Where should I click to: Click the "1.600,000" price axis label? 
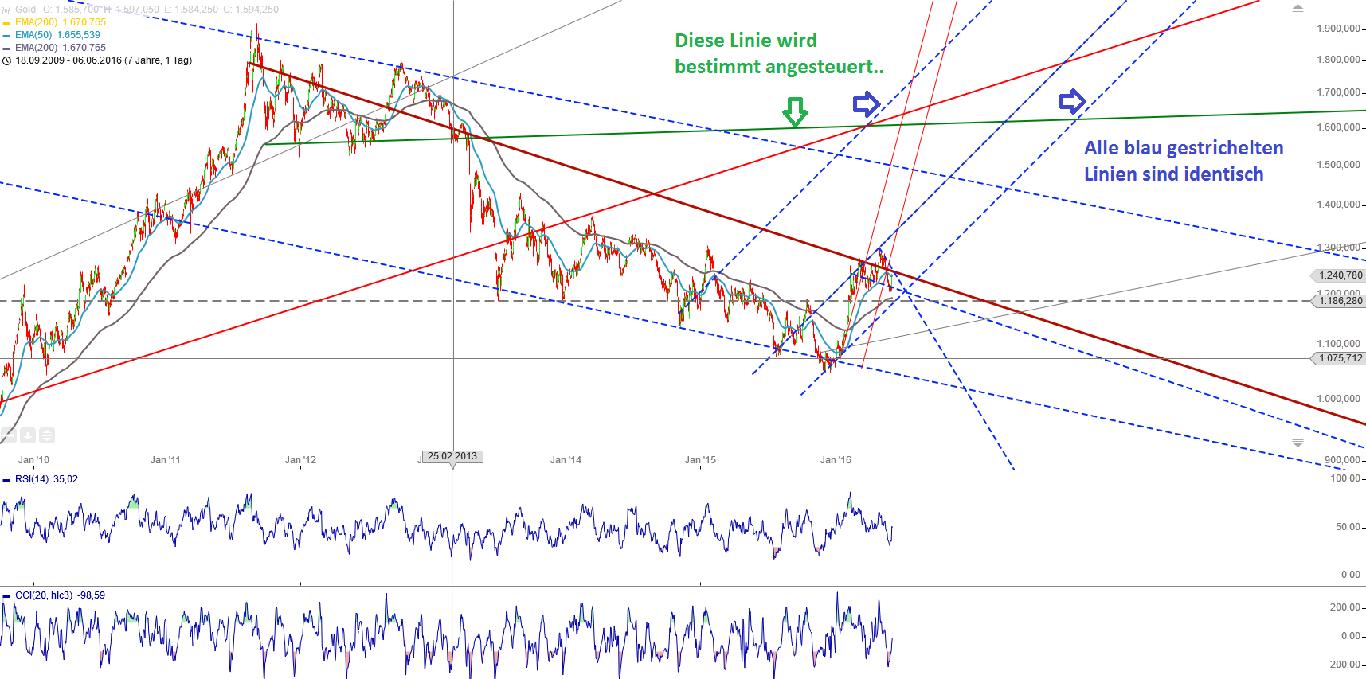click(1339, 127)
